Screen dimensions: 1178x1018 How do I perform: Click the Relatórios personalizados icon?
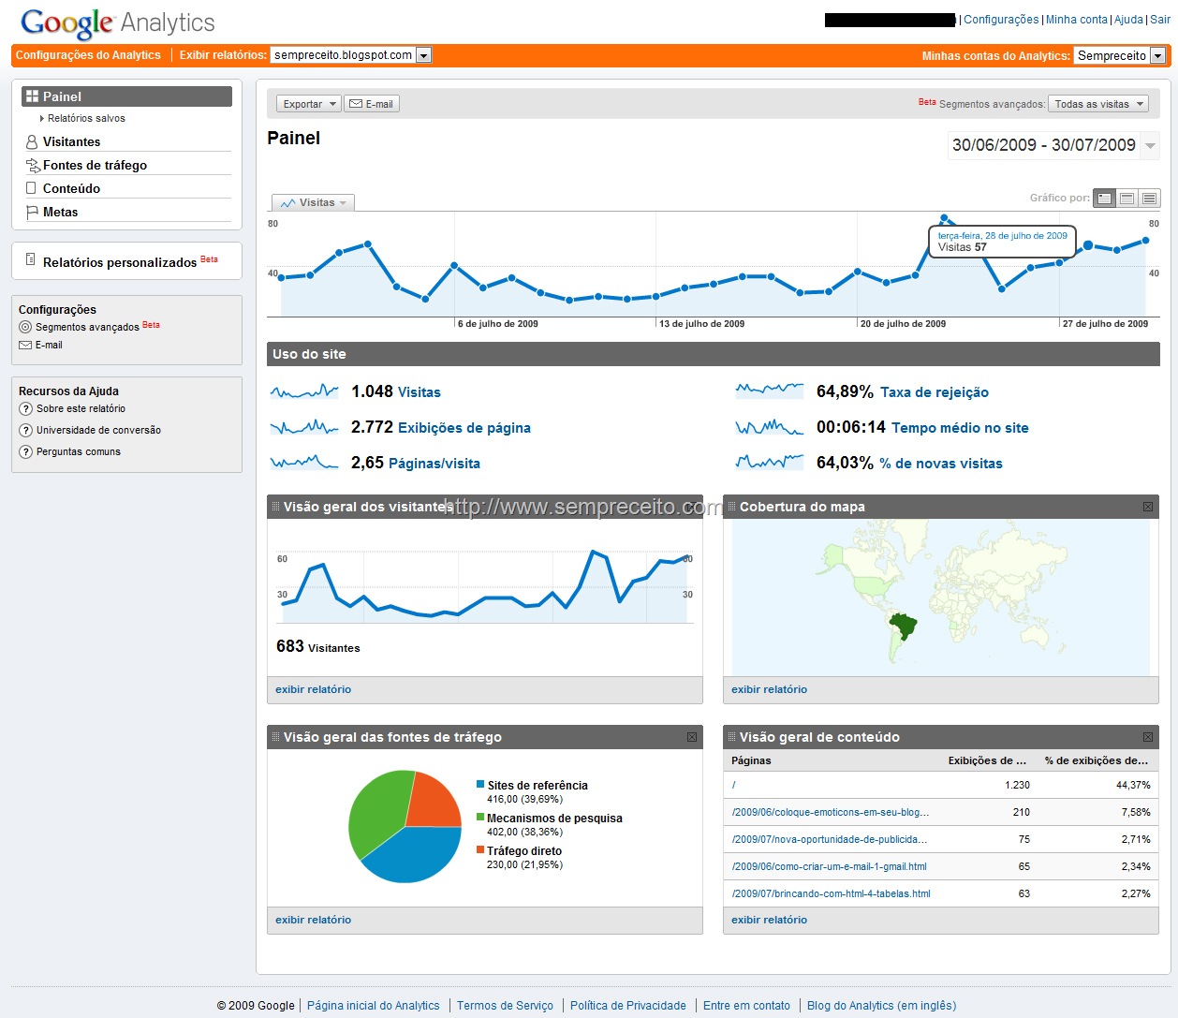[31, 259]
